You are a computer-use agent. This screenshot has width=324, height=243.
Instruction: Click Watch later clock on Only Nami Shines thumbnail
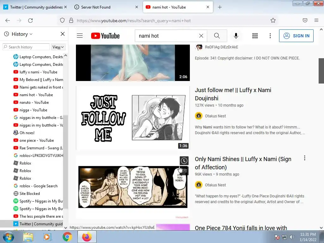coord(184,160)
